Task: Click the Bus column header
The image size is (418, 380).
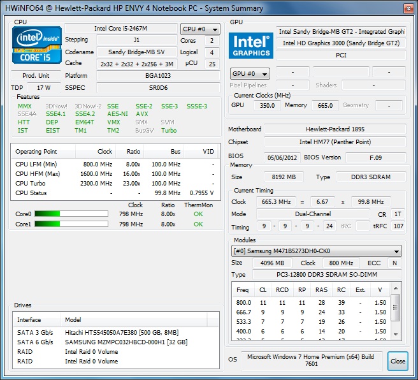Action: pyautogui.click(x=164, y=152)
